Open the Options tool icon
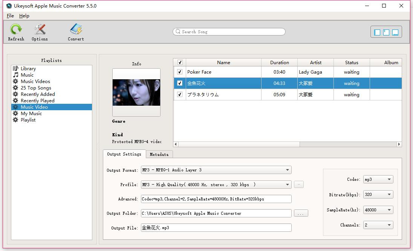This screenshot has width=413, height=251. tap(40, 29)
